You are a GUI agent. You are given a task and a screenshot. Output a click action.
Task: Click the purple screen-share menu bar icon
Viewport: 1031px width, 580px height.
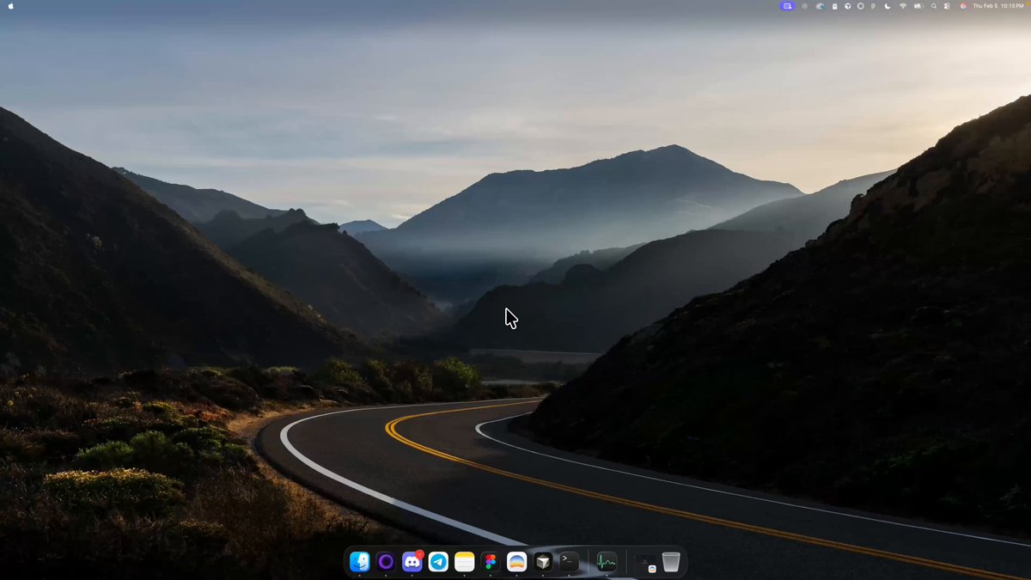pyautogui.click(x=788, y=6)
